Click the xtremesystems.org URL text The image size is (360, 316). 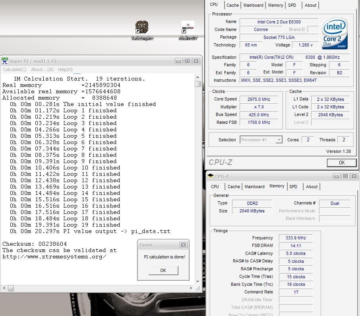click(54, 257)
